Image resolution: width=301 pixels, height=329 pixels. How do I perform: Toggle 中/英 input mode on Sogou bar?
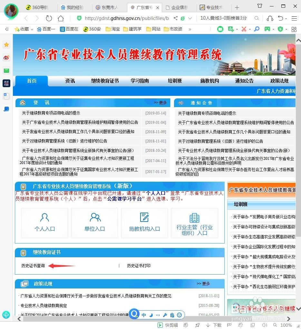143,315
